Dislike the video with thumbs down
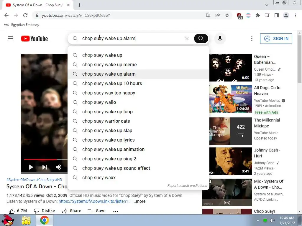This screenshot has width=302, height=226. pyautogui.click(x=45, y=211)
